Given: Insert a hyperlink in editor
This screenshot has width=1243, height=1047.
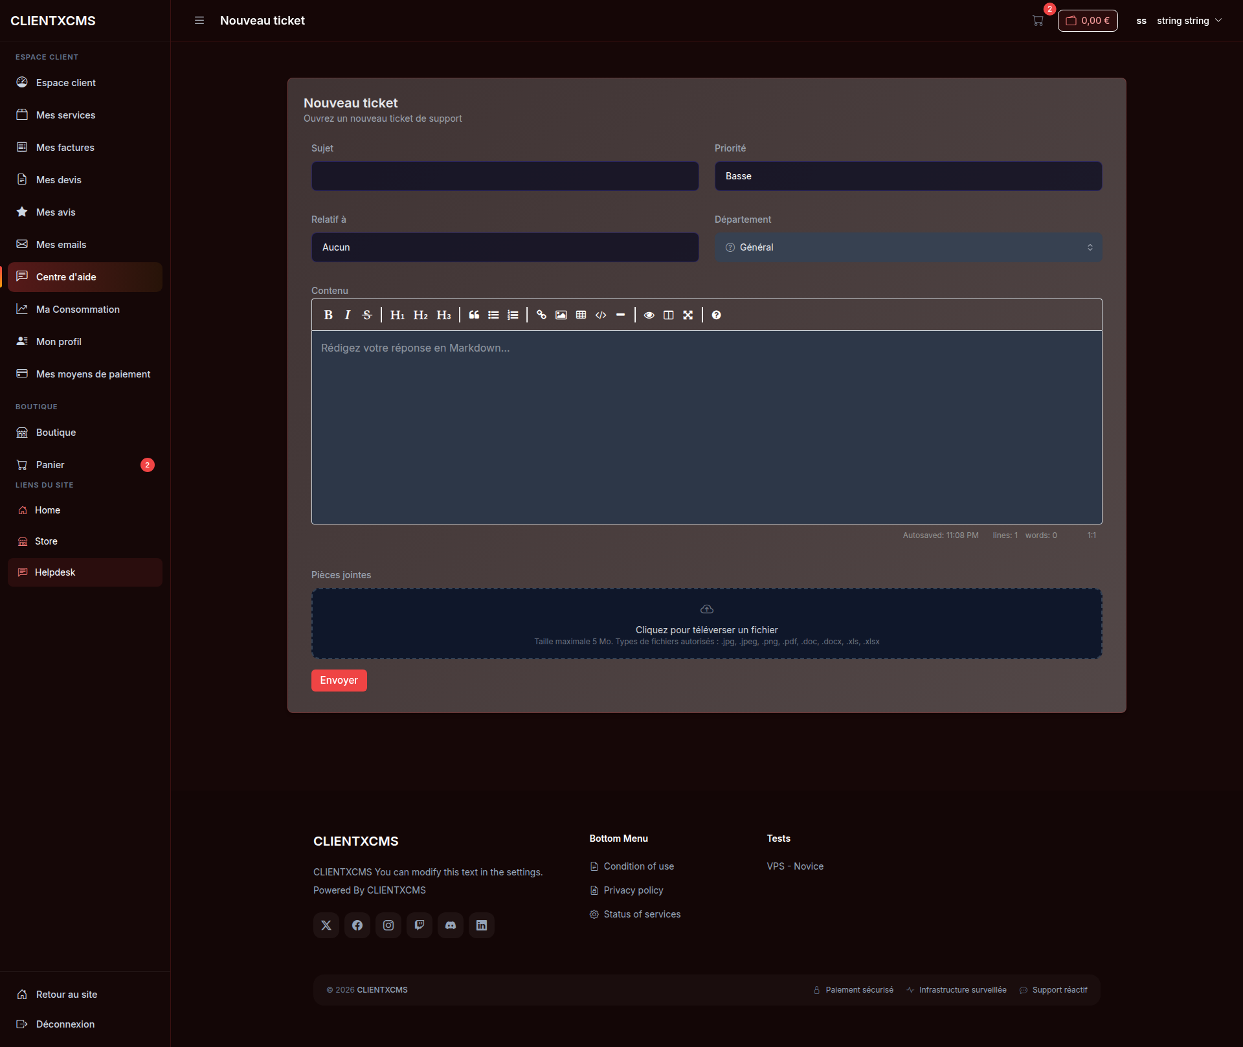Looking at the screenshot, I should coord(541,315).
